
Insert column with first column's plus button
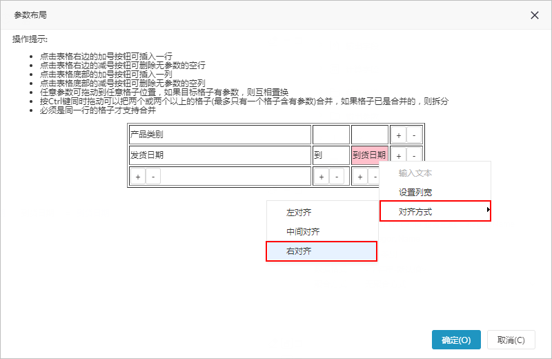(x=138, y=177)
